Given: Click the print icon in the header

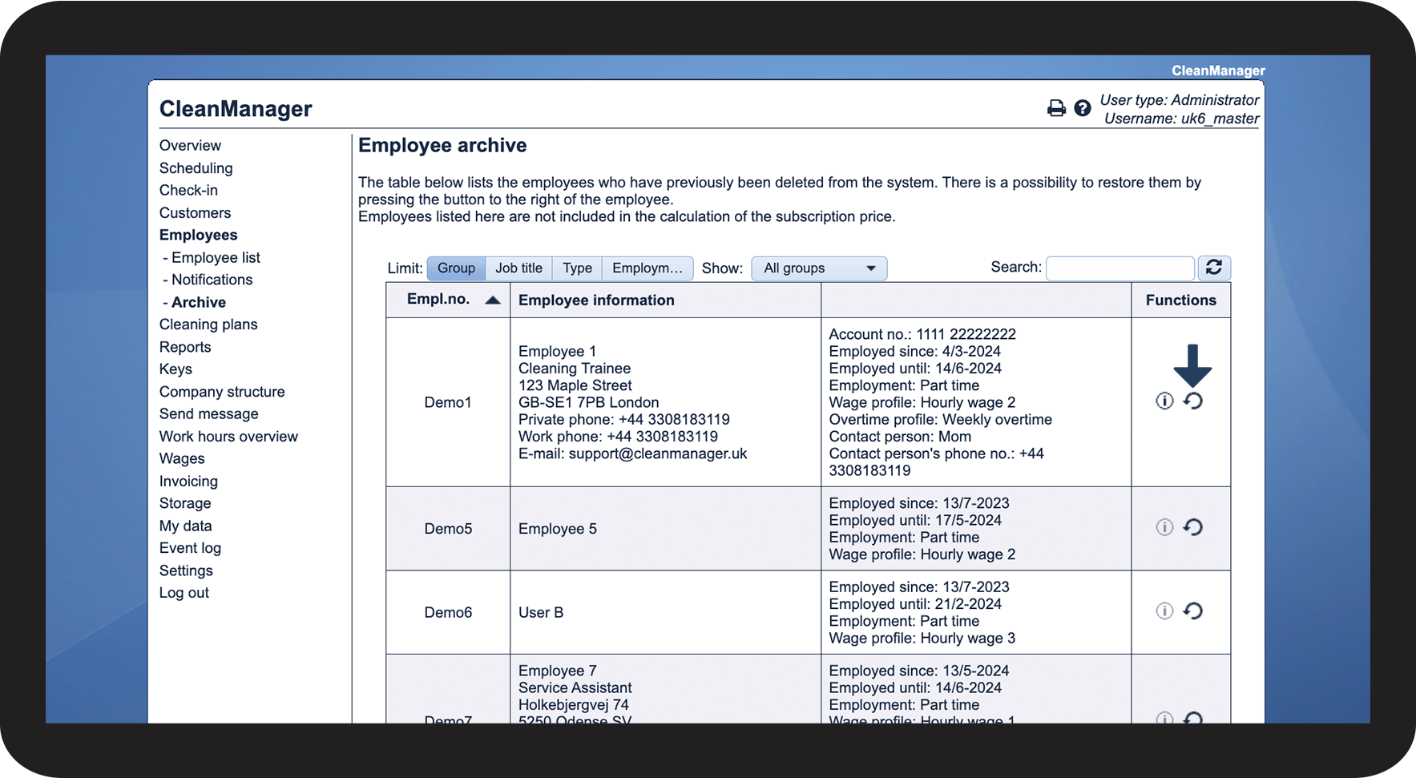Looking at the screenshot, I should pos(1056,108).
